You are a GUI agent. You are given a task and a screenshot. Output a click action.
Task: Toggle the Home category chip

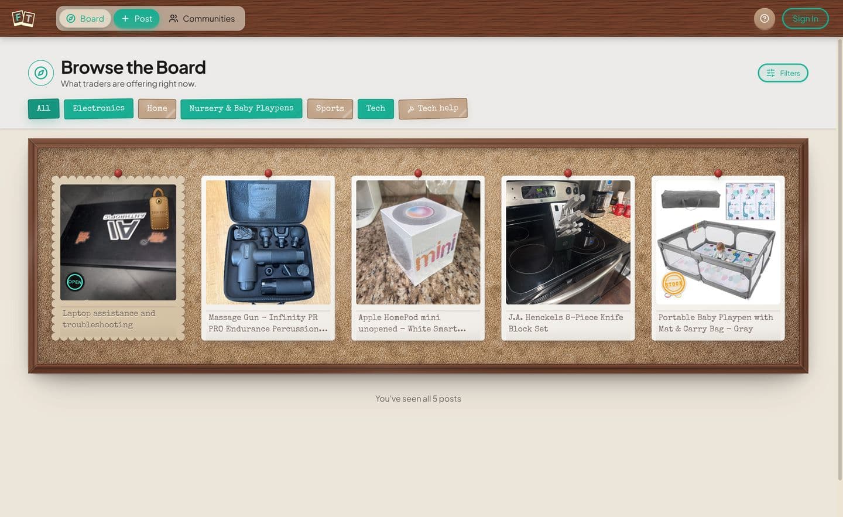pyautogui.click(x=157, y=108)
